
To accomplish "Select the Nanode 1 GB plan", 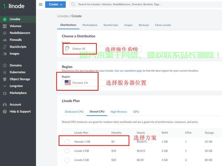I will (67, 141).
